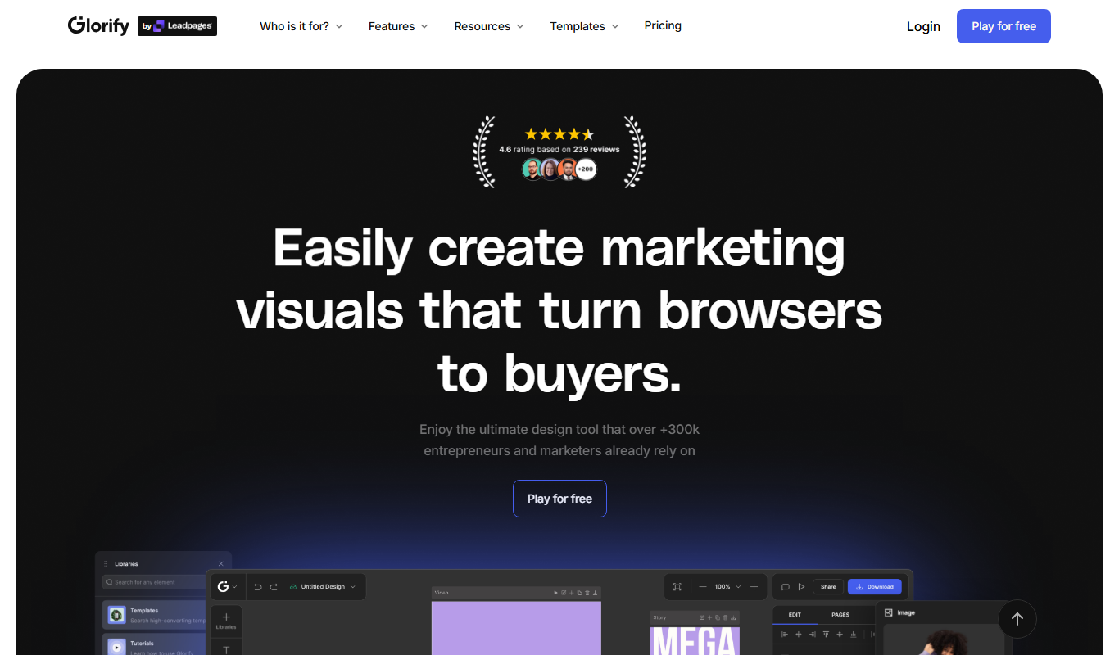Click the header Play for free button

tap(1003, 26)
